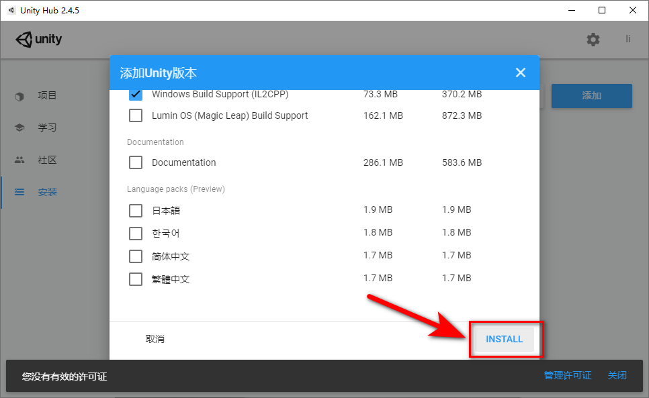The height and width of the screenshot is (398, 649).
Task: Click the learn graduation cap icon
Action: (19, 128)
